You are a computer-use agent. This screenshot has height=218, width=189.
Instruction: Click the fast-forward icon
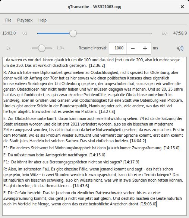pos(165,33)
